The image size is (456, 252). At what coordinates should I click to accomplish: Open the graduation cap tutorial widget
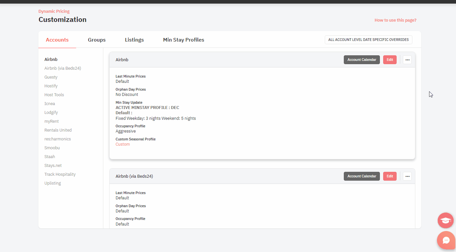(446, 220)
